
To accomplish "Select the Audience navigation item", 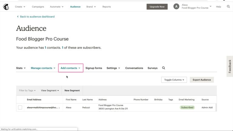I will click(x=75, y=7).
